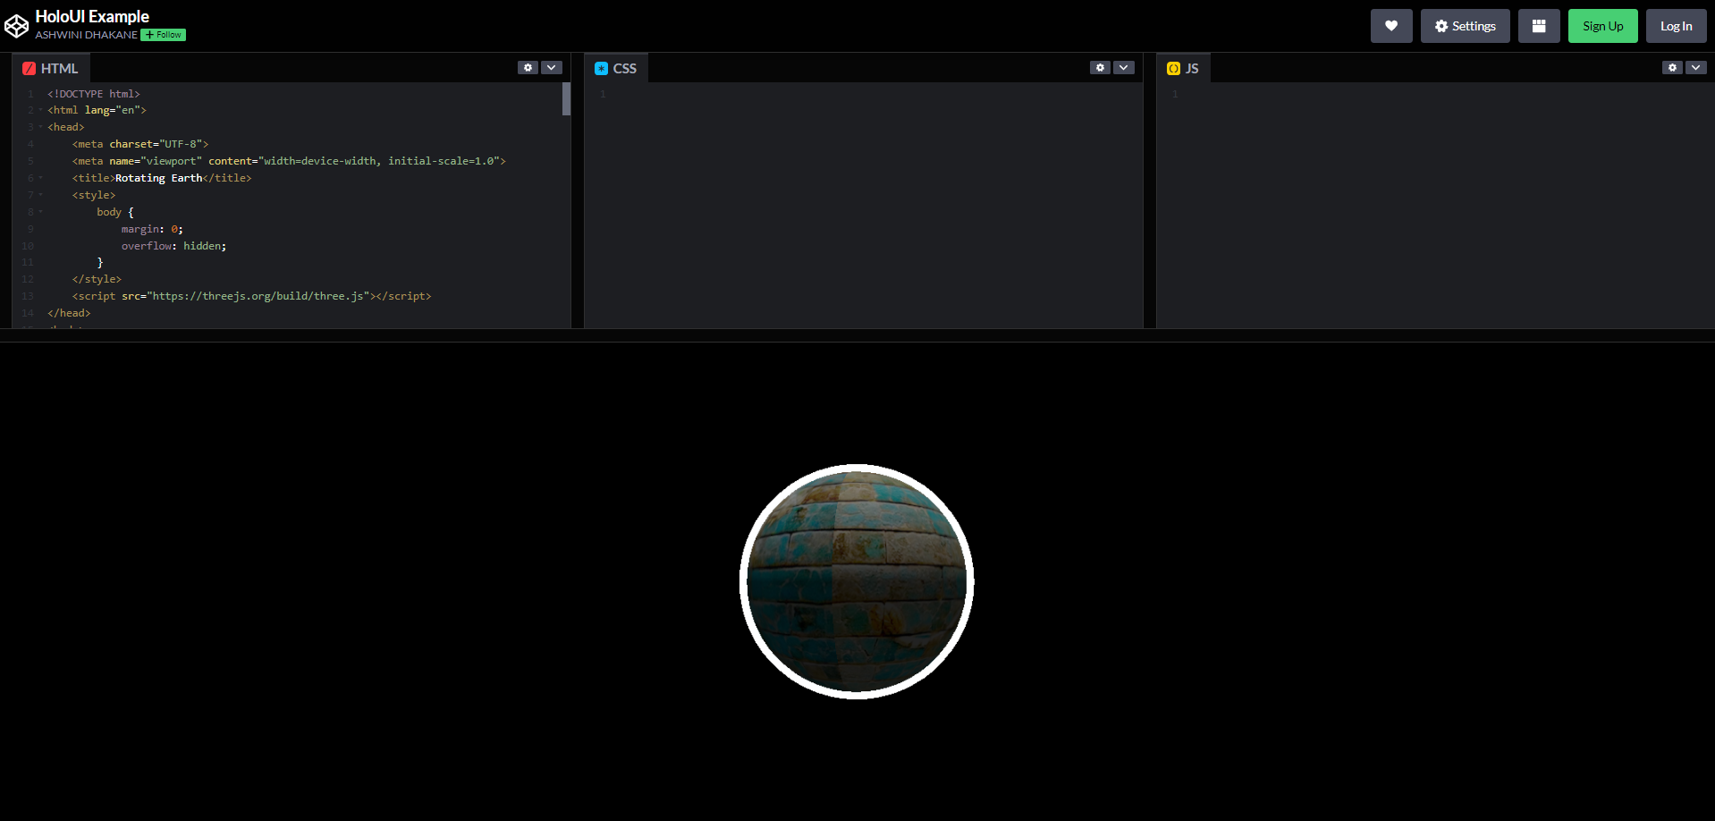Collapse the html tag fold arrow
1715x821 pixels.
click(x=40, y=110)
